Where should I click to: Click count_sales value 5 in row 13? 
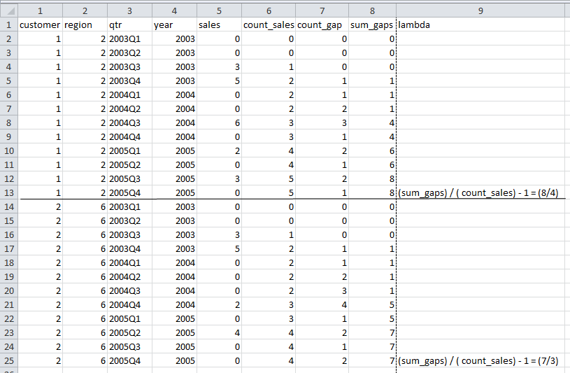tap(269, 193)
